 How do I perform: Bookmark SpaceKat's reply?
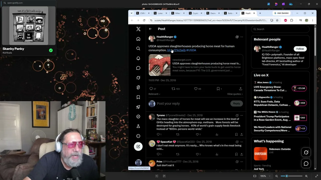(236, 154)
